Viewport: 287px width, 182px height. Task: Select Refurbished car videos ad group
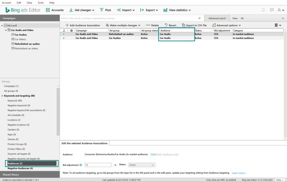click(26, 48)
